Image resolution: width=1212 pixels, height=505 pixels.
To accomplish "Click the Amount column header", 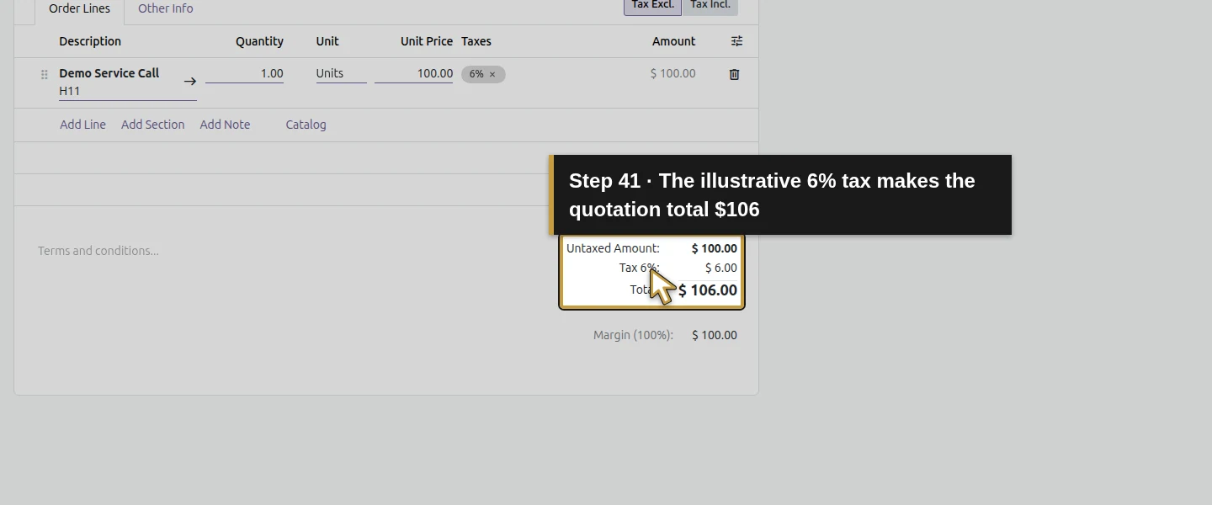I will coord(673,41).
